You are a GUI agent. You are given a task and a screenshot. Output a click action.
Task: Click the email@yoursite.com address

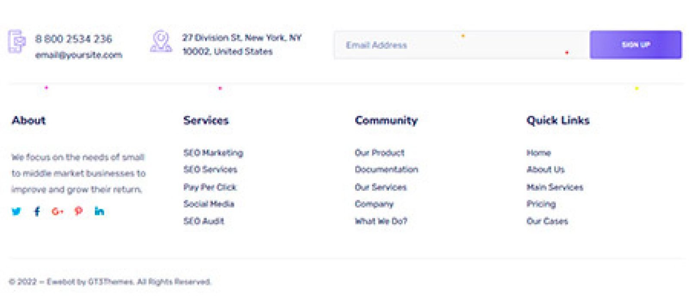point(78,55)
